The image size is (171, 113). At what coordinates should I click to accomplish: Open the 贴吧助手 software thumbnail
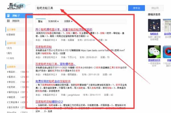(154, 25)
